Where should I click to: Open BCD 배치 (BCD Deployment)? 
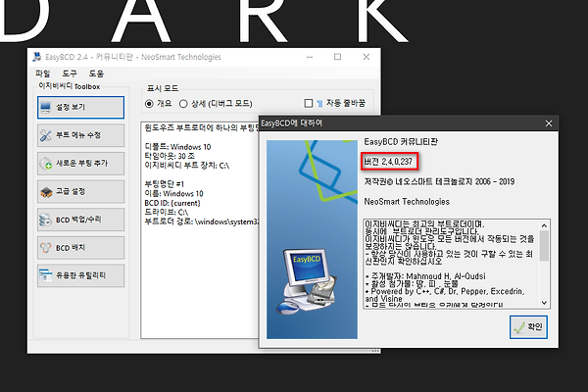(x=81, y=248)
